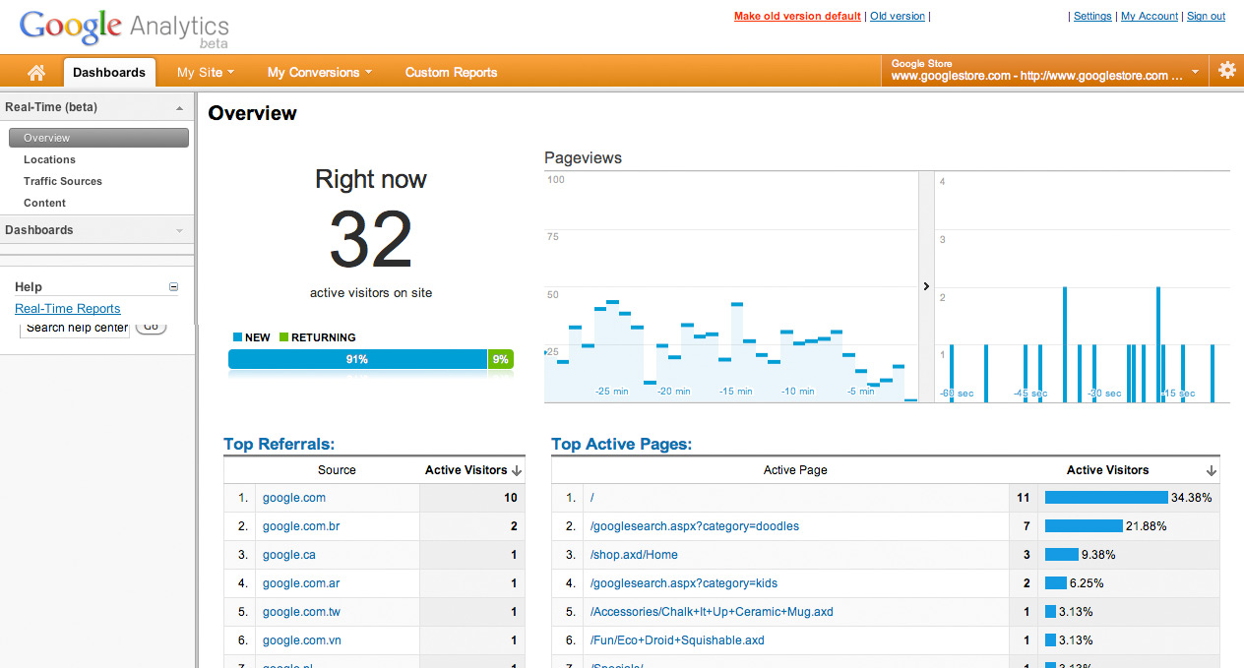Select Locations in Real-Time sidebar
This screenshot has height=668, width=1244.
[x=49, y=159]
